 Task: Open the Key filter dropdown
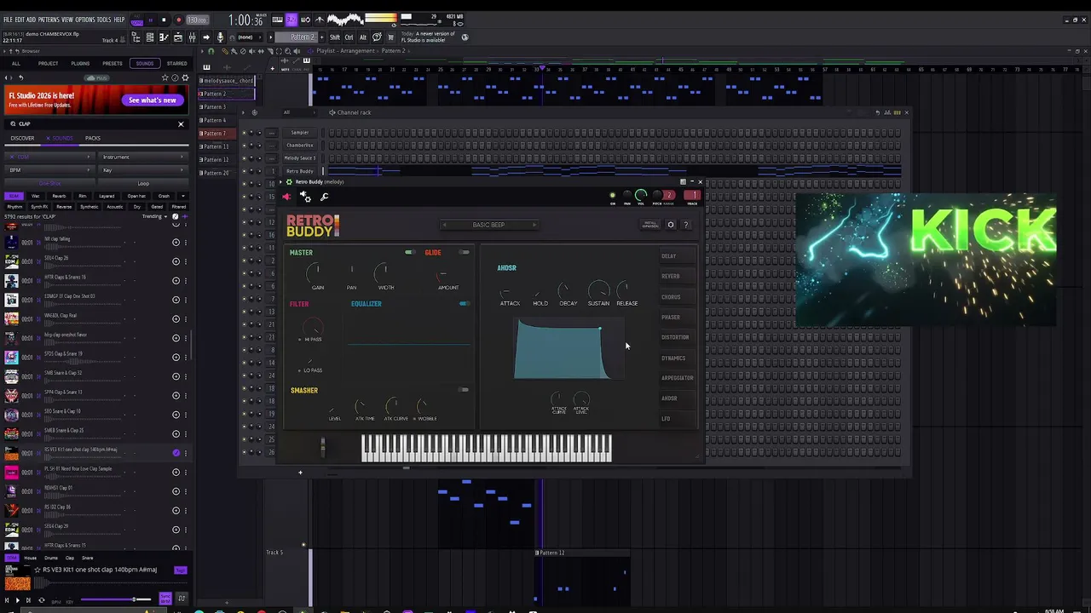(143, 170)
